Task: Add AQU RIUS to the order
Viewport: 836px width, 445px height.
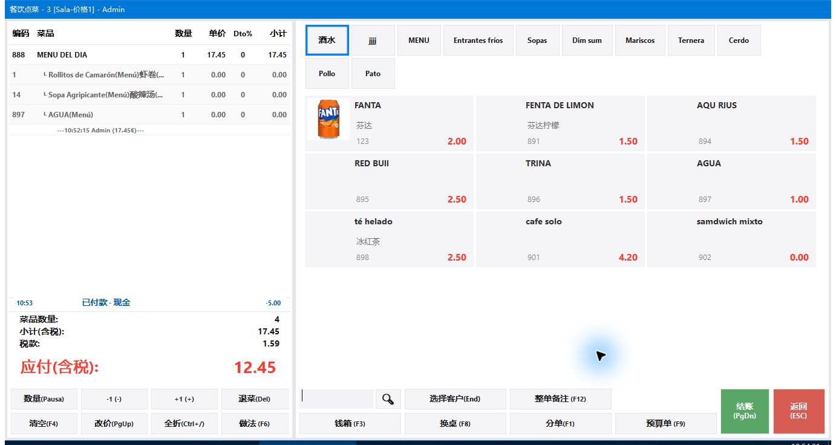Action: [731, 123]
